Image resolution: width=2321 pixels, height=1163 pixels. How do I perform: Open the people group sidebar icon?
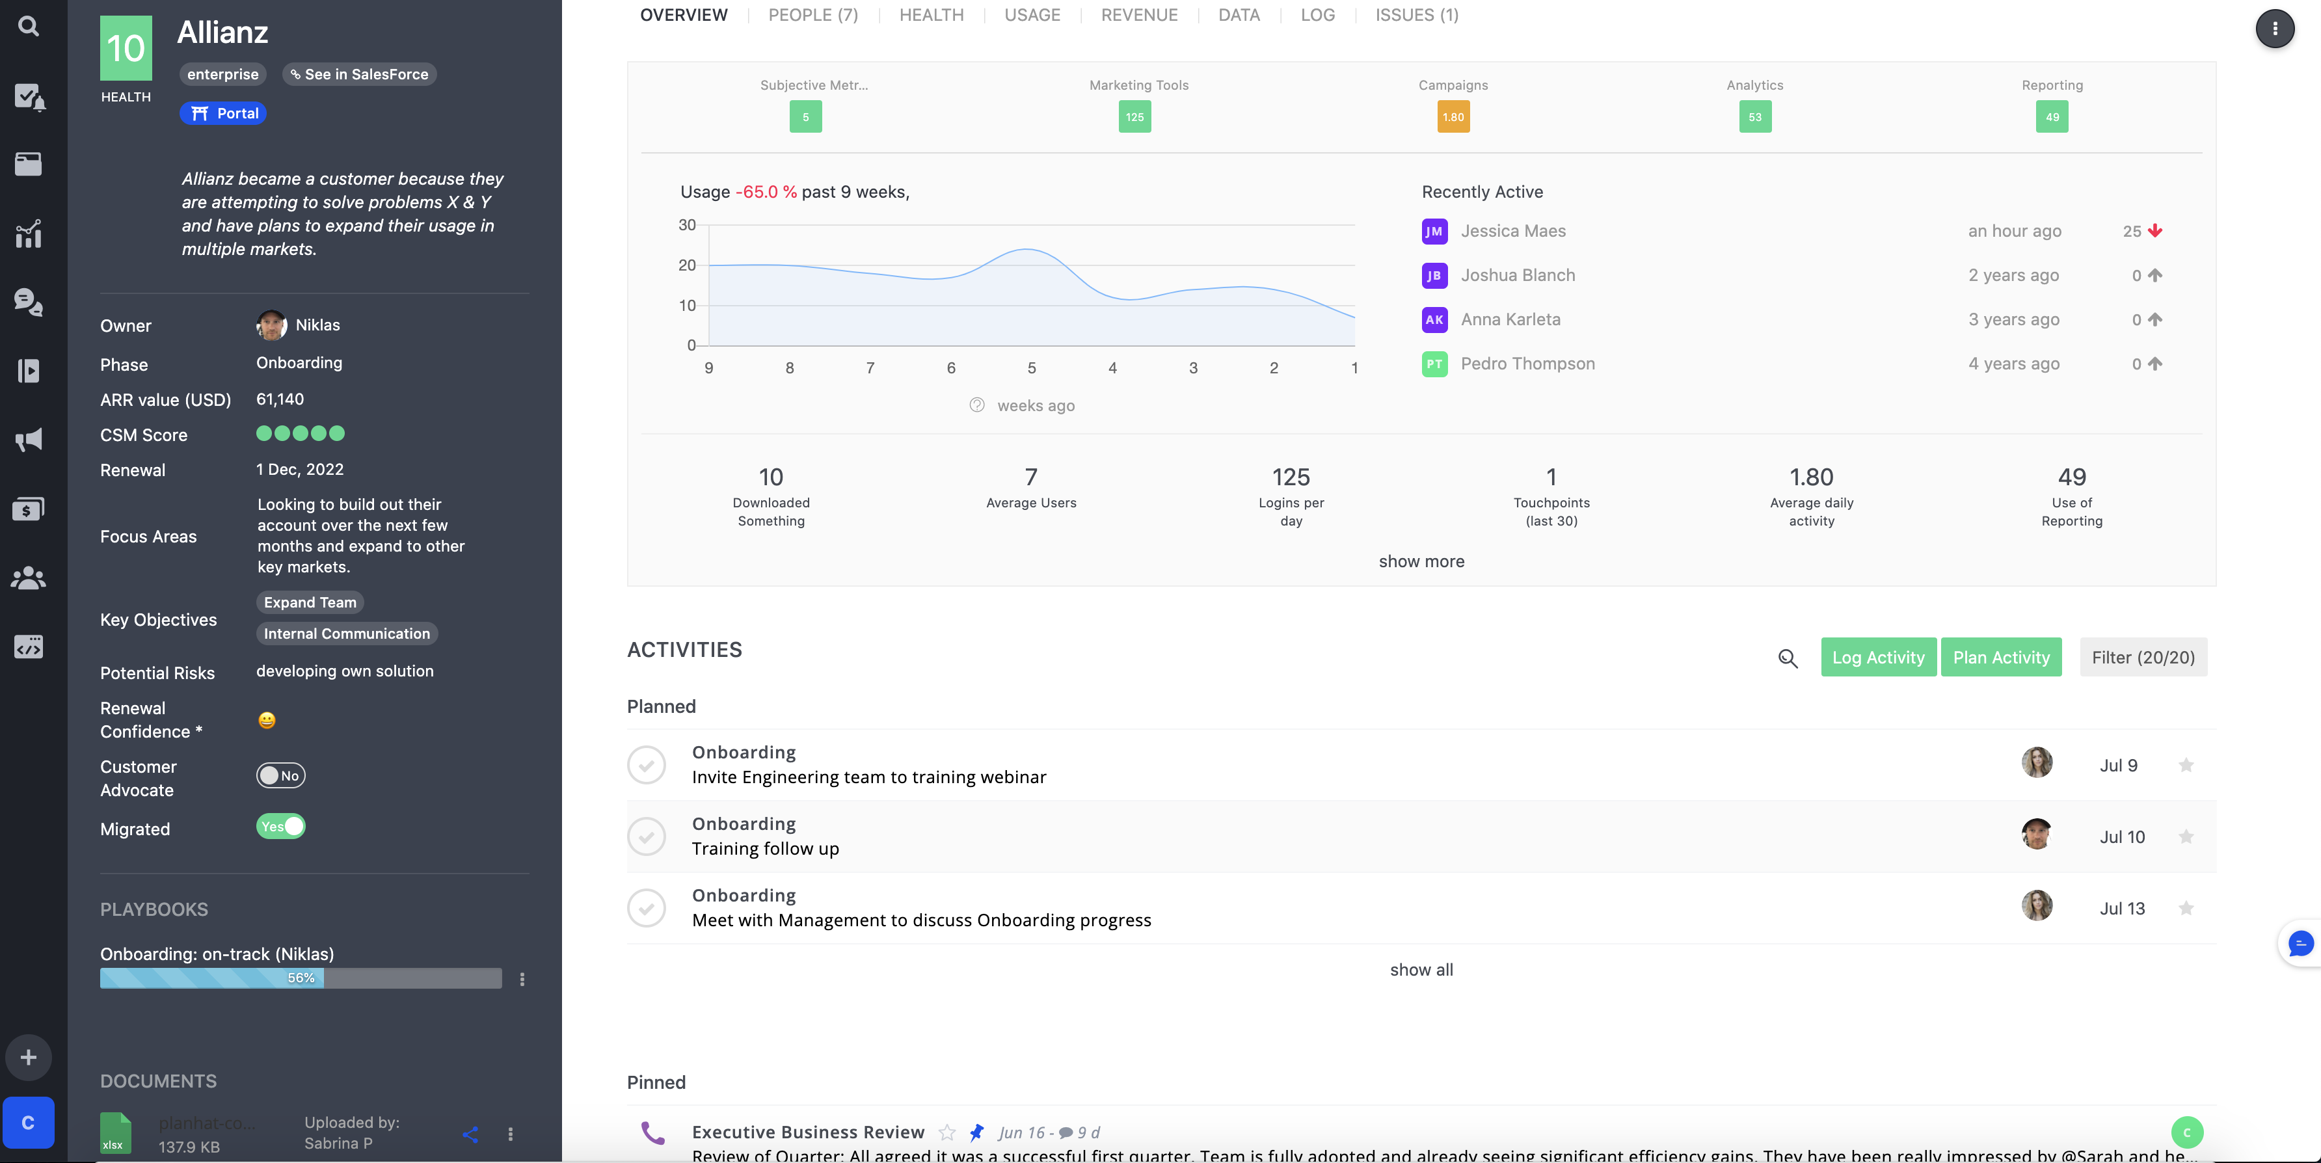[x=29, y=578]
